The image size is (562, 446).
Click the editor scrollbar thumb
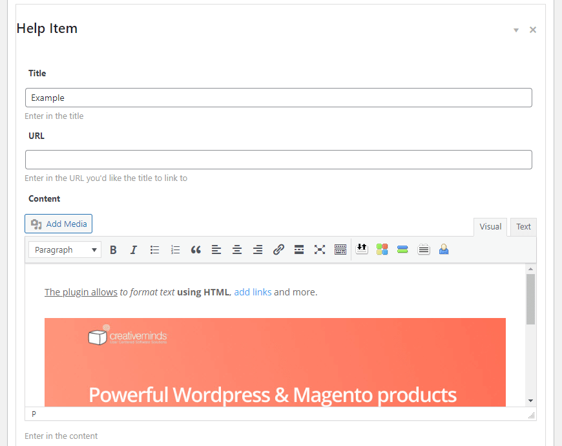point(531,299)
